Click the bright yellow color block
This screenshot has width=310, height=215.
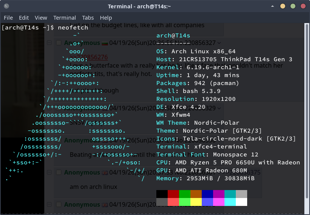click(x=196, y=202)
